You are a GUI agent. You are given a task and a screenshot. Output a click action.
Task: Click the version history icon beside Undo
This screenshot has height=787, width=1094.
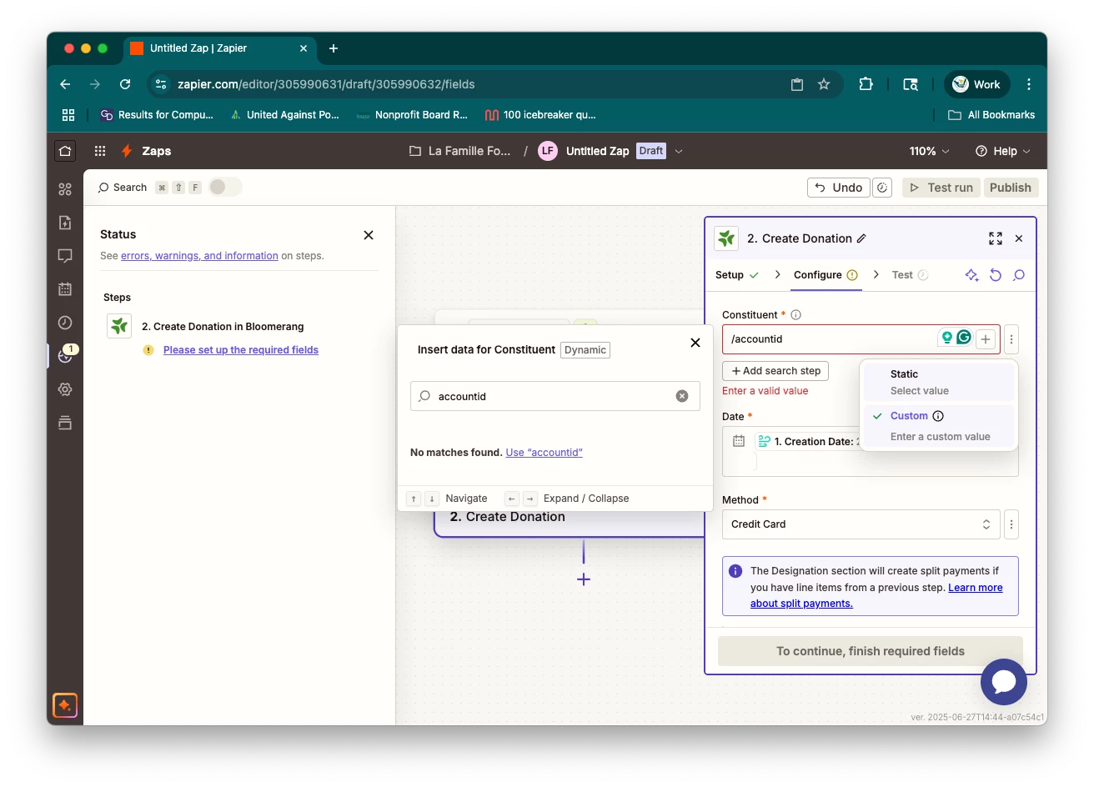pos(882,188)
